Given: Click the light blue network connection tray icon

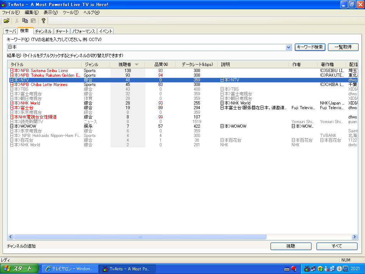Looking at the screenshot, I should point(333,269).
